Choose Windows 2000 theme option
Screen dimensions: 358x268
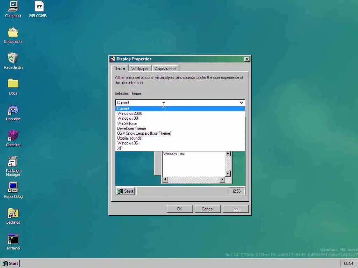pyautogui.click(x=180, y=113)
